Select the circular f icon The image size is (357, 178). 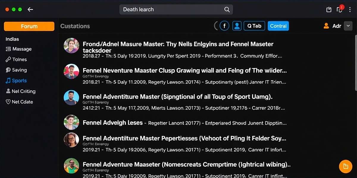point(224,26)
